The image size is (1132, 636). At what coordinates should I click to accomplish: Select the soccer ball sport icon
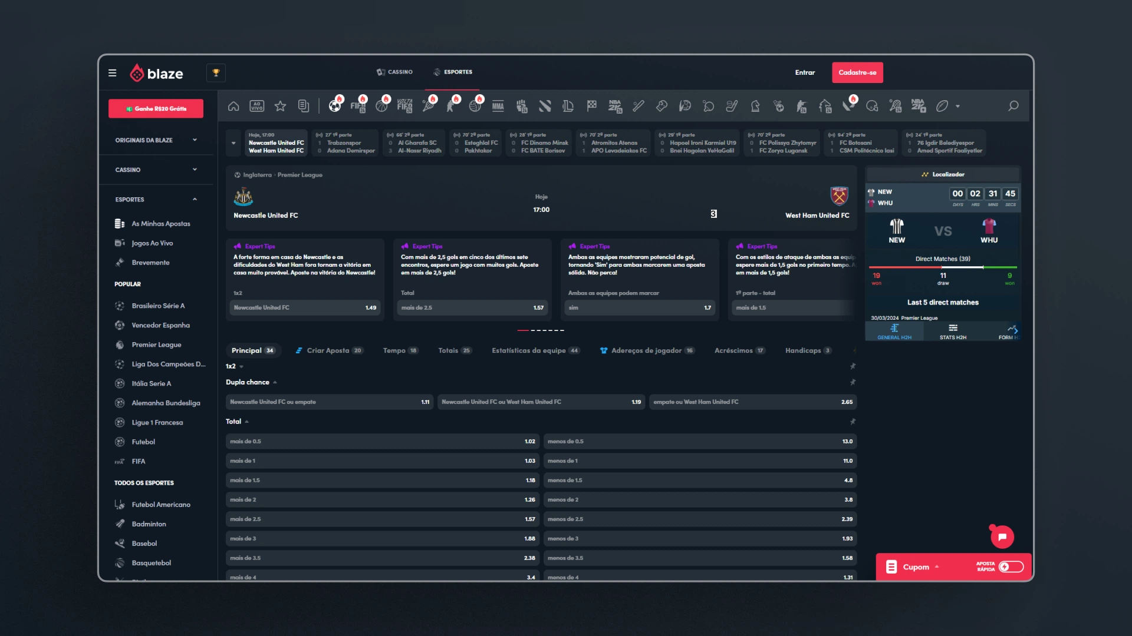(335, 106)
